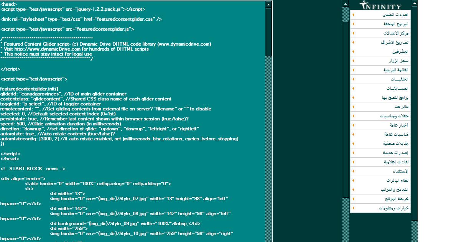The width and height of the screenshot is (451, 242).
Task: Click the orange arrow next to سجل الزوار
Action: pos(353,61)
